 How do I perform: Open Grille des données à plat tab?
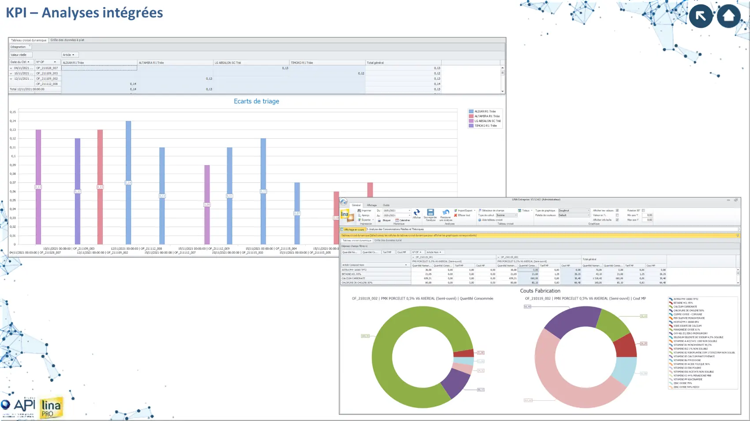pos(67,40)
